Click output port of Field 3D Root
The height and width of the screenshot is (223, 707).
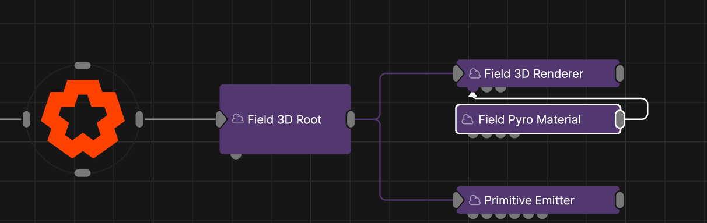351,119
